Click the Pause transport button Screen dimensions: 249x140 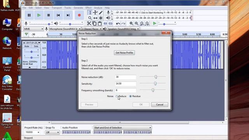coord(29,15)
